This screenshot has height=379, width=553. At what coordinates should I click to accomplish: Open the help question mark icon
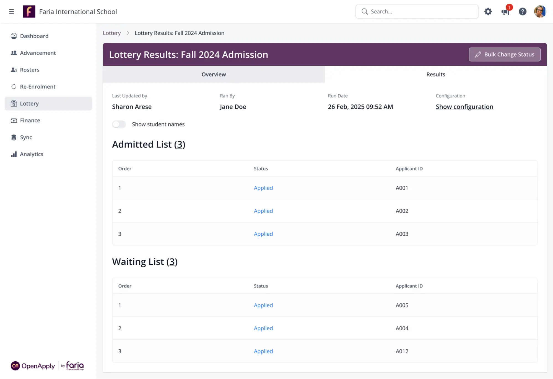[x=522, y=12]
